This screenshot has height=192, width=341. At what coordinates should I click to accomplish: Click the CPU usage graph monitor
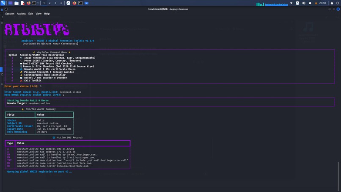pyautogui.click(x=260, y=4)
